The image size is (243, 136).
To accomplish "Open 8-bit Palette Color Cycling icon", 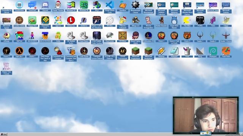I will coord(97,36).
